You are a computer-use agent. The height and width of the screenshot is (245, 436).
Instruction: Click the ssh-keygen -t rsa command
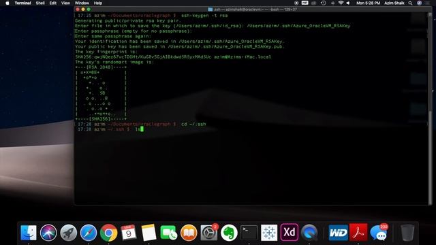[x=204, y=16]
